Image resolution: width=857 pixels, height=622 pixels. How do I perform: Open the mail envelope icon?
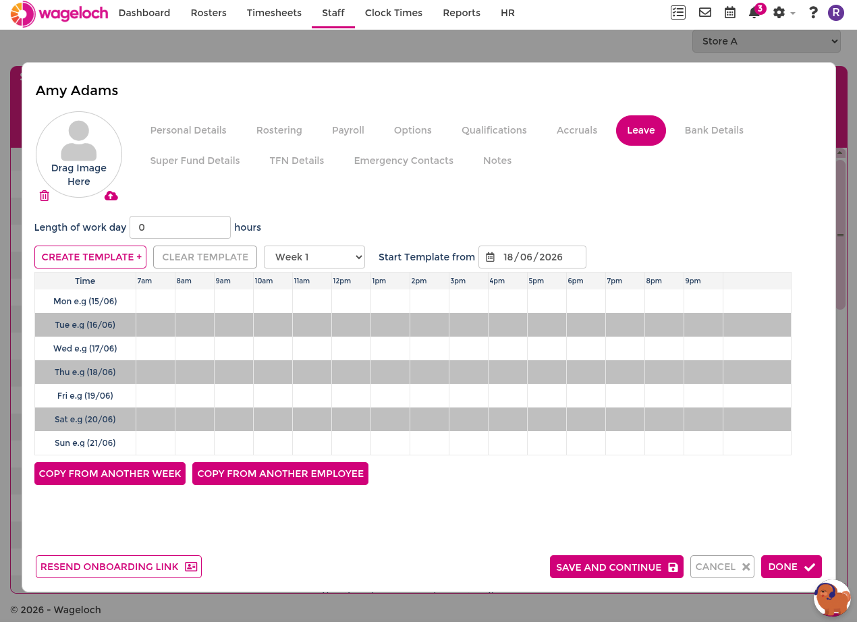point(705,12)
